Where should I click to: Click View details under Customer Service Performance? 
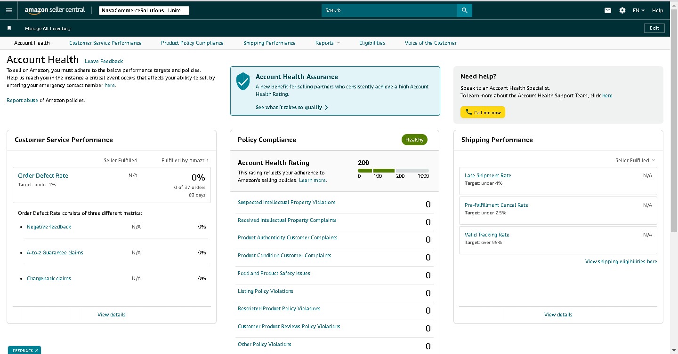click(x=112, y=315)
